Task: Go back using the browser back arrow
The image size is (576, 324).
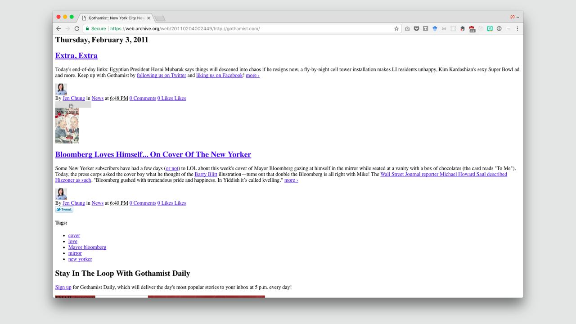Action: pyautogui.click(x=58, y=28)
